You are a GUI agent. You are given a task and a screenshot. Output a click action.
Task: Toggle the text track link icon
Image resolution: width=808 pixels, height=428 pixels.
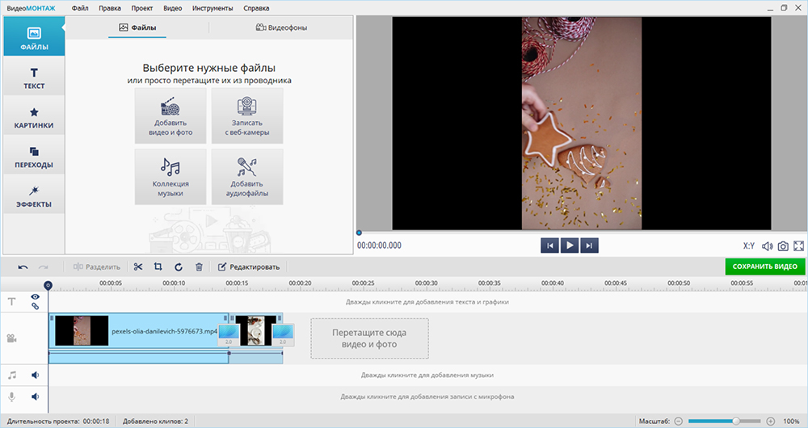[x=35, y=306]
